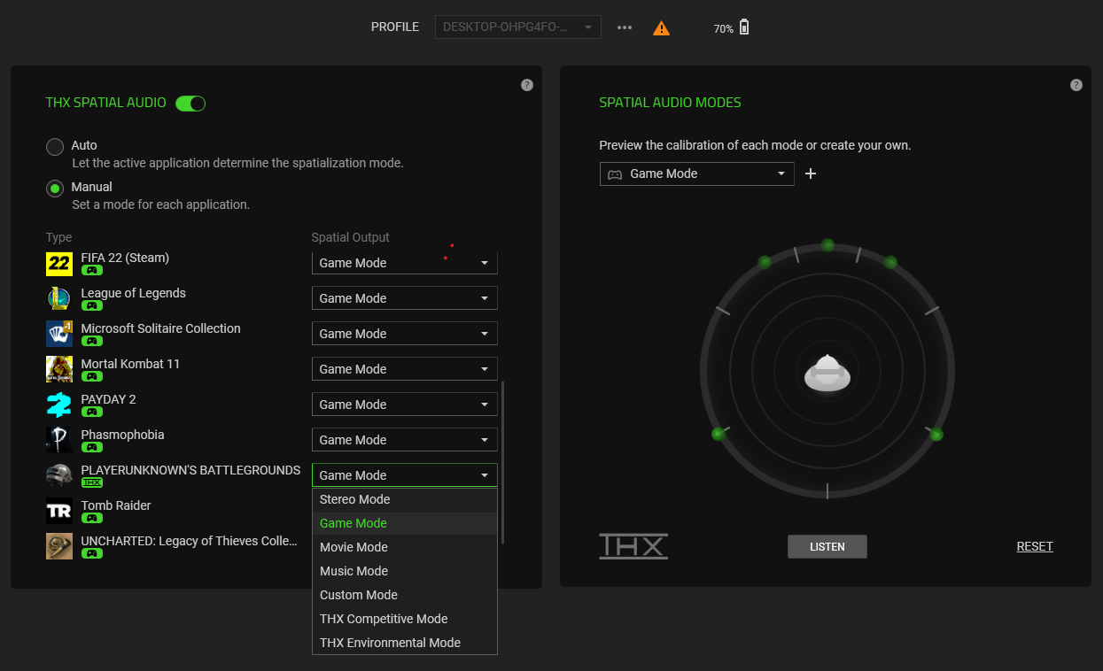The height and width of the screenshot is (671, 1103).
Task: Click the gamepad badge under PAYDAY 2
Action: [91, 413]
